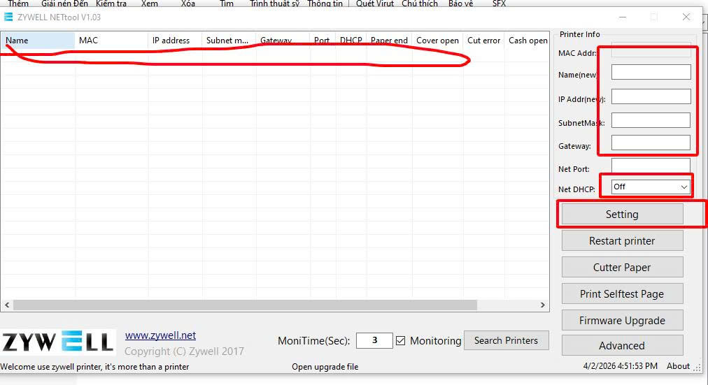Click the Gateway input field
708x385 pixels.
651,143
